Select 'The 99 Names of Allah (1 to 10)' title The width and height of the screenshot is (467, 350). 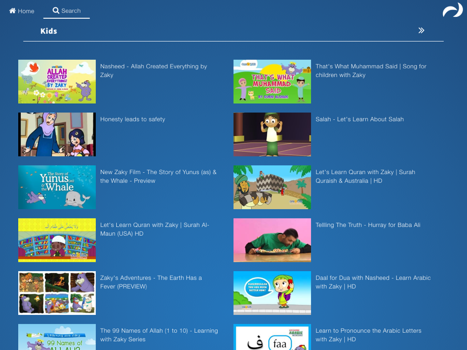(159, 335)
